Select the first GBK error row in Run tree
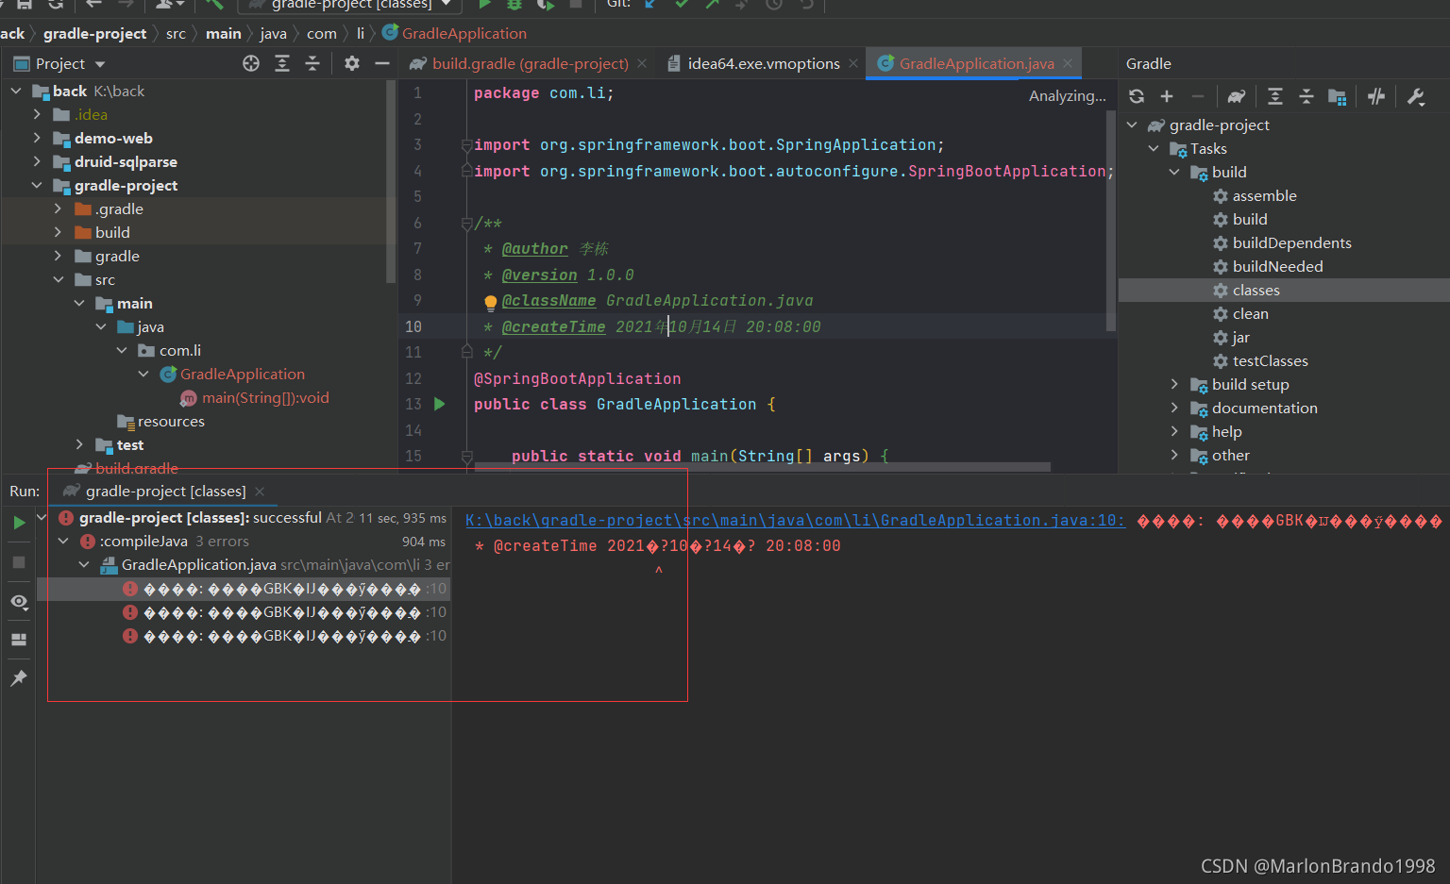Viewport: 1450px width, 884px height. pyautogui.click(x=243, y=589)
